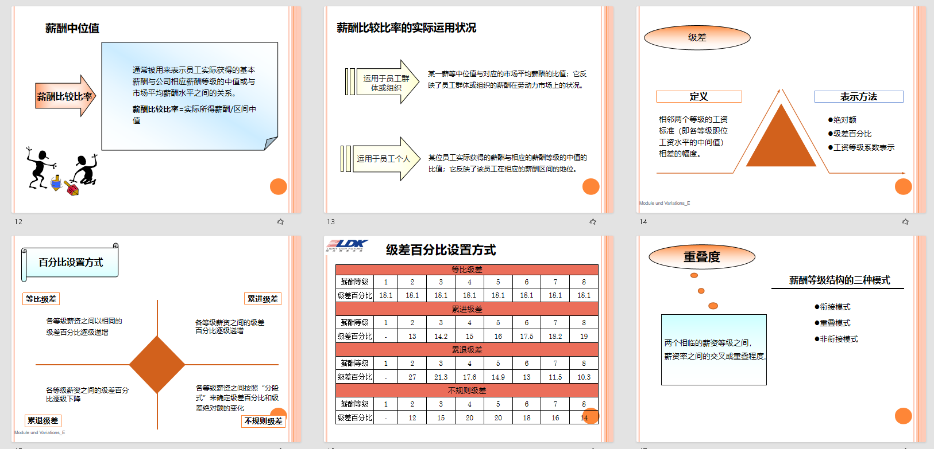Click the orange triangle on slide 14
Image resolution: width=934 pixels, height=449 pixels.
pos(781,135)
